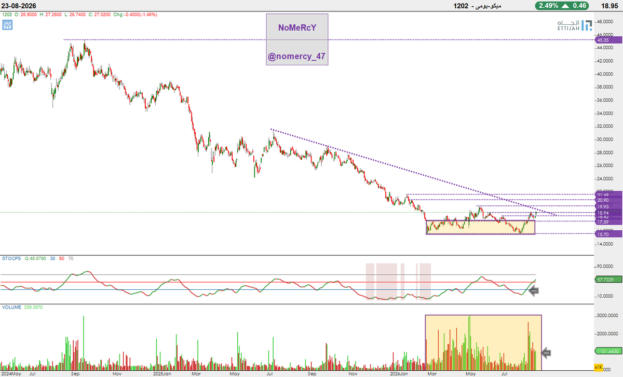Select the VOLUME 339.3970 pane label
The width and height of the screenshot is (623, 377).
coord(22,307)
